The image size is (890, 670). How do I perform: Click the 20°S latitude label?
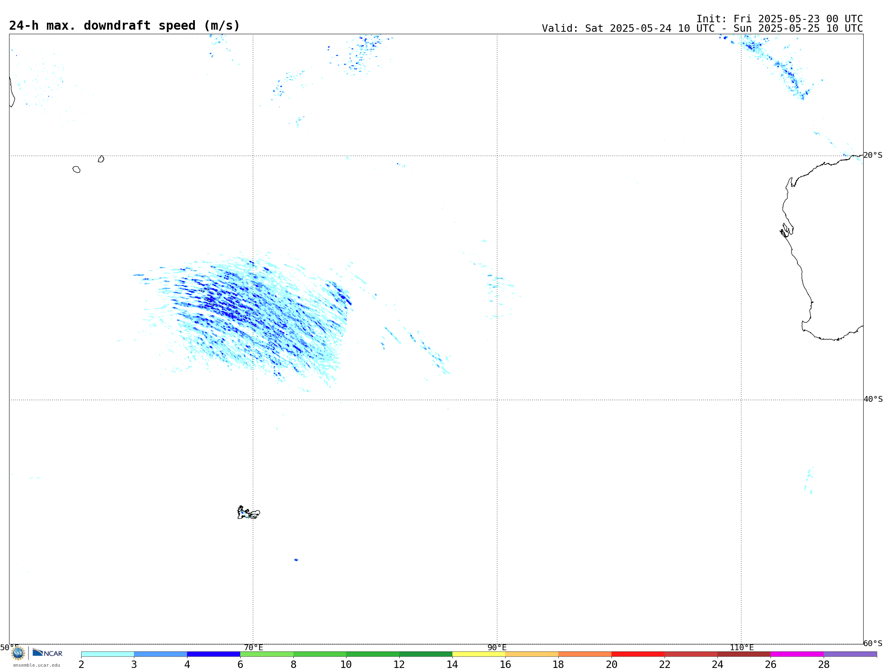pos(873,155)
